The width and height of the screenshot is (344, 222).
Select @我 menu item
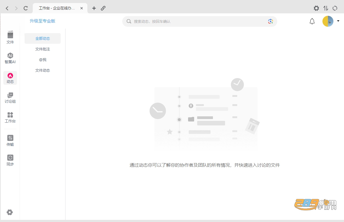coord(42,60)
